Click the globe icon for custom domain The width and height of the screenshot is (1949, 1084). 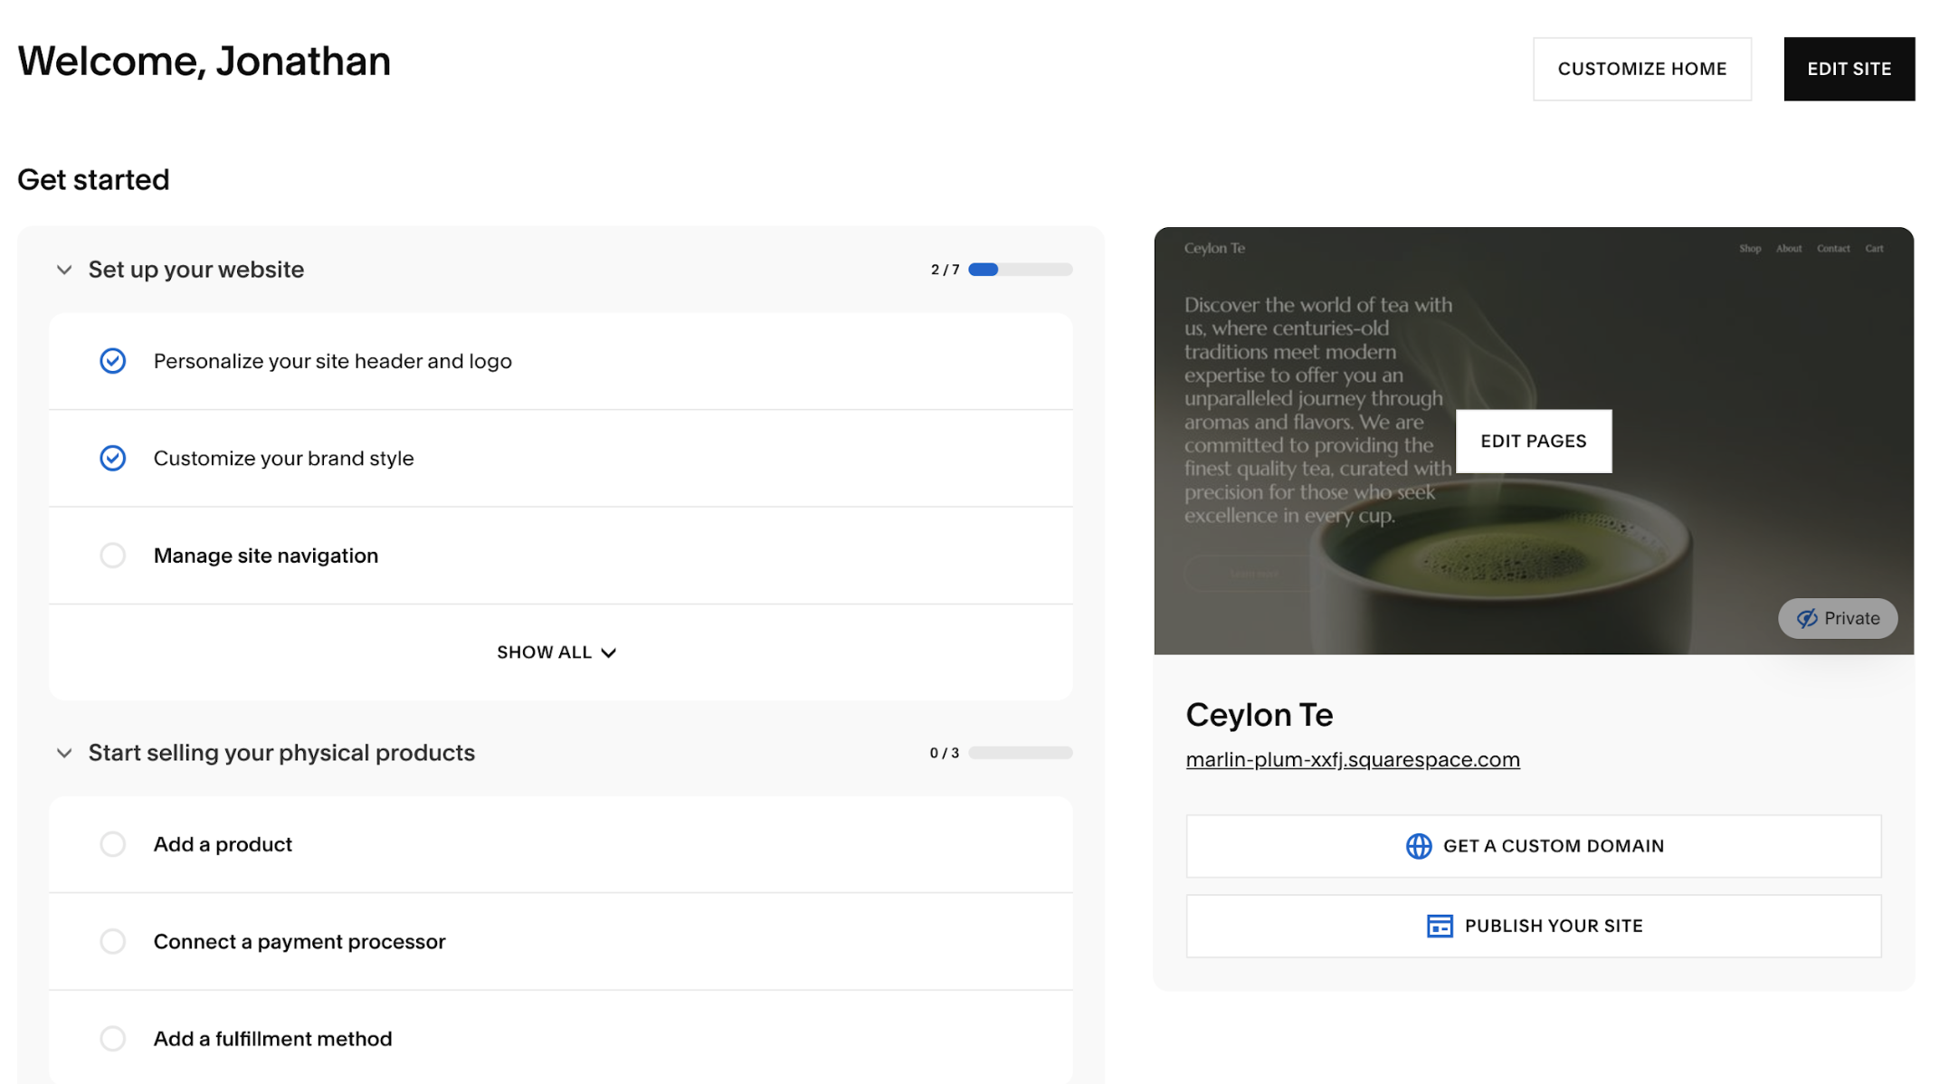point(1418,846)
